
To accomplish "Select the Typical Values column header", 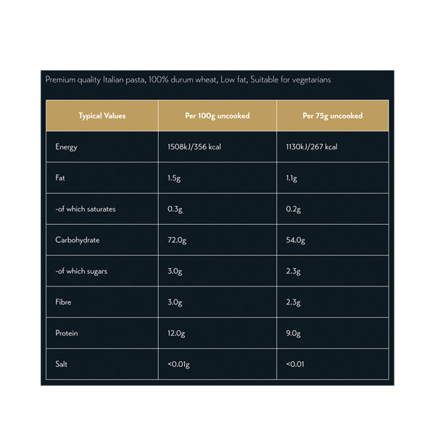I will pos(102,116).
